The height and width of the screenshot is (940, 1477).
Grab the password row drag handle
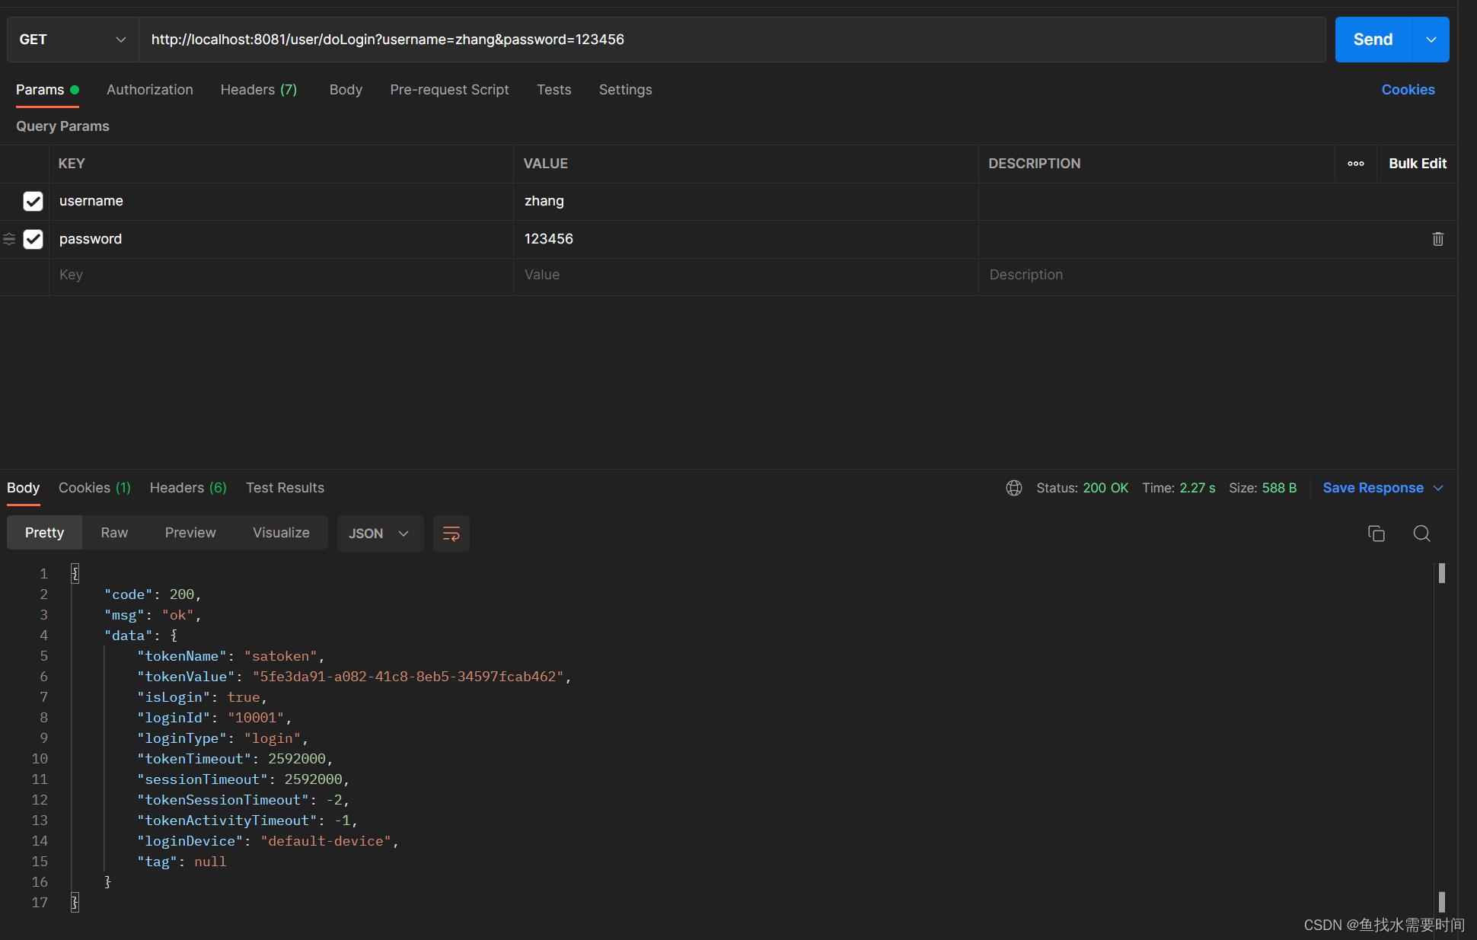9,239
